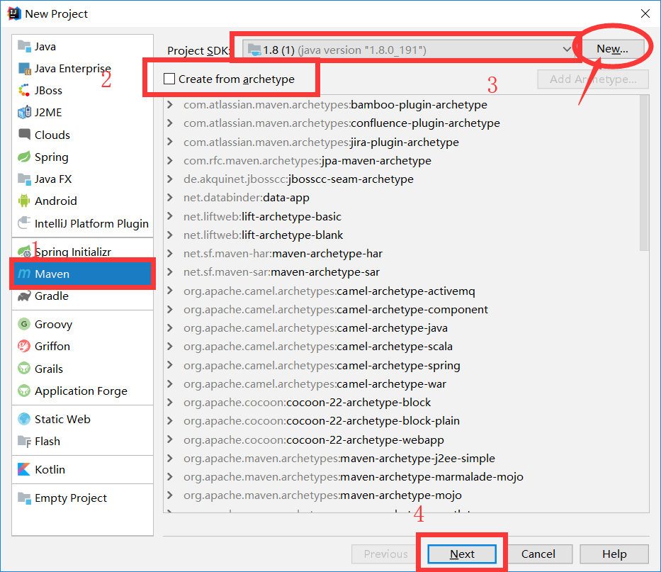Expand cocoon-22-archetype-block entry
The width and height of the screenshot is (661, 572).
click(170, 403)
